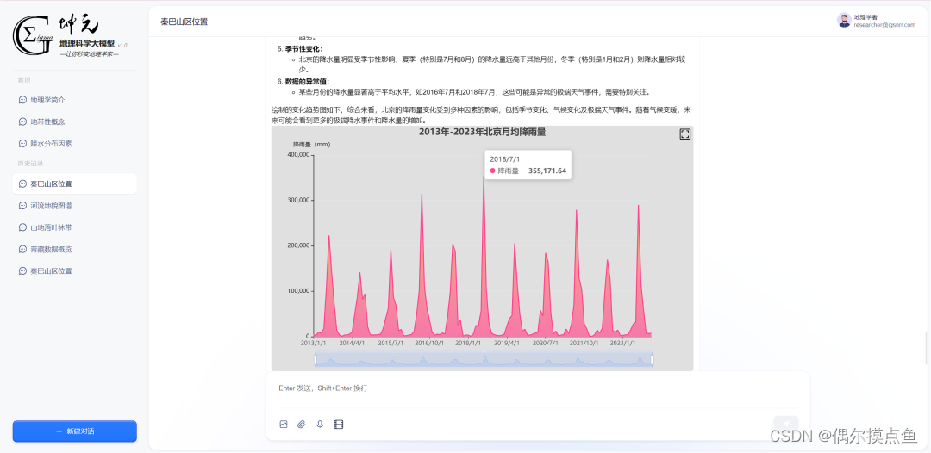Start voice input with the microphone icon
The width and height of the screenshot is (931, 453).
tap(320, 424)
